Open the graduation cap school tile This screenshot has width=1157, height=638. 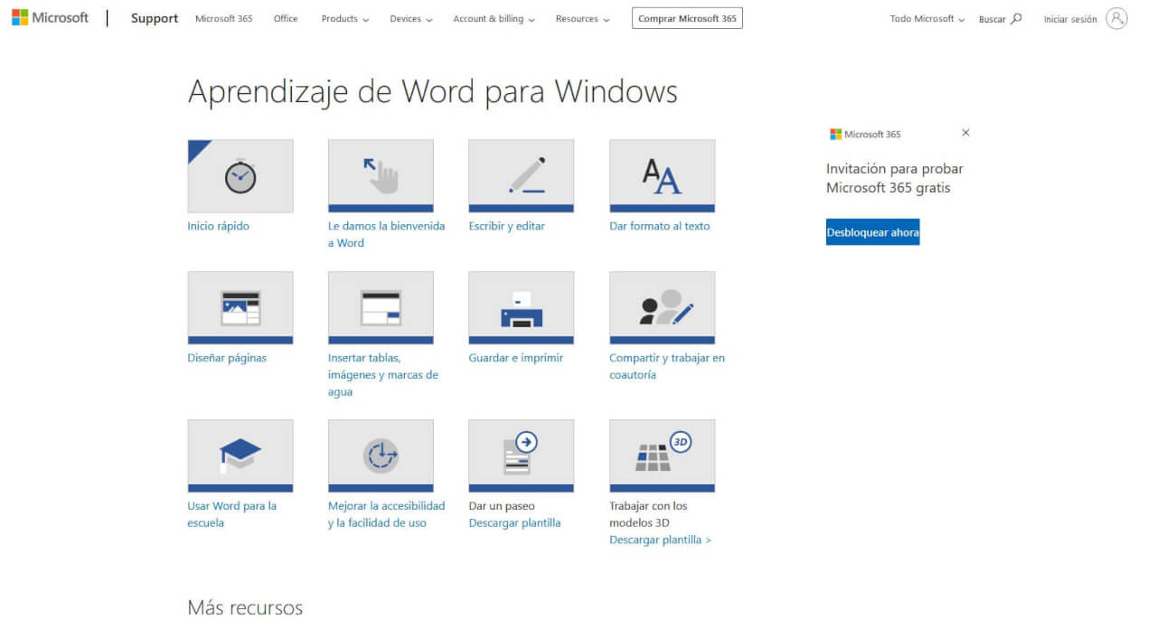point(240,456)
